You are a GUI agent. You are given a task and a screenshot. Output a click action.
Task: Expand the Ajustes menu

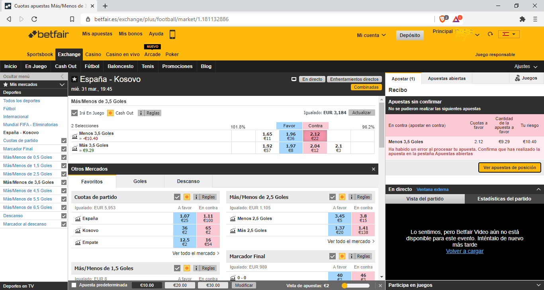pos(526,66)
